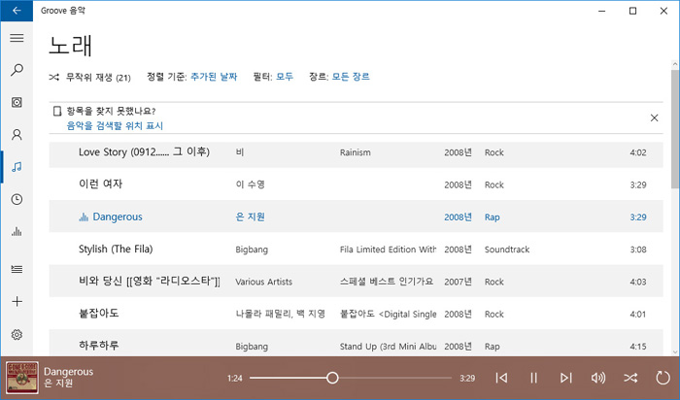This screenshot has width=680, height=400.
Task: Open the volume control
Action: coord(598,378)
